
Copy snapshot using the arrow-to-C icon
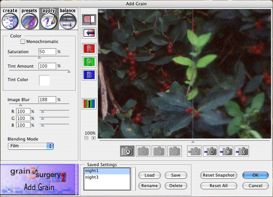(x=226, y=151)
